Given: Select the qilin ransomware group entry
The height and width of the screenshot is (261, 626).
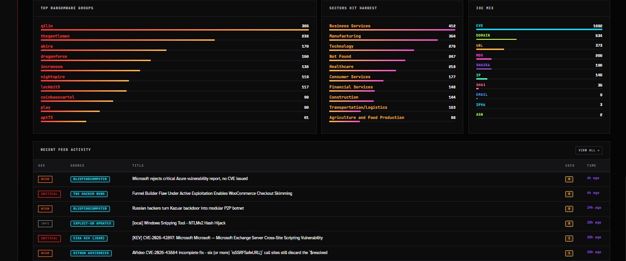Looking at the screenshot, I should (175, 27).
